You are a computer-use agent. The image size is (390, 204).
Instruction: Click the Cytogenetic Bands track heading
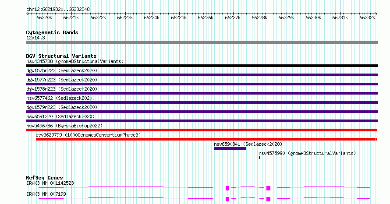pos(52,32)
